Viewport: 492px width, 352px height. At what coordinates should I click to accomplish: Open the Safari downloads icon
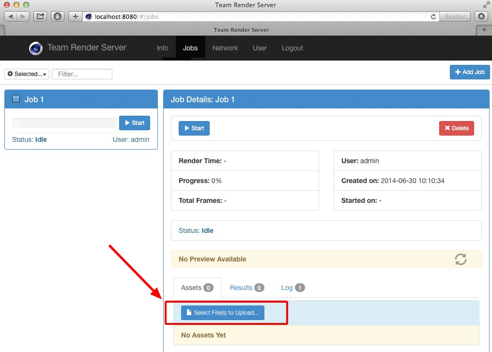point(481,16)
